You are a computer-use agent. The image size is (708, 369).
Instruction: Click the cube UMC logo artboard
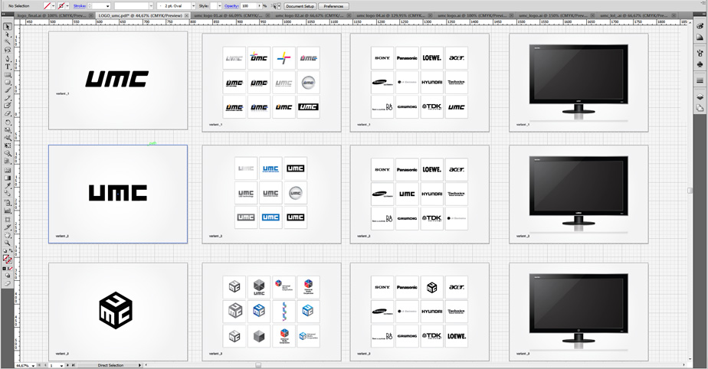[118, 312]
